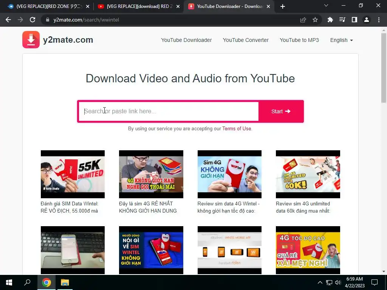Open the Nói Gì Về Sim Wintel thumbnail
This screenshot has width=387, height=290.
click(151, 250)
